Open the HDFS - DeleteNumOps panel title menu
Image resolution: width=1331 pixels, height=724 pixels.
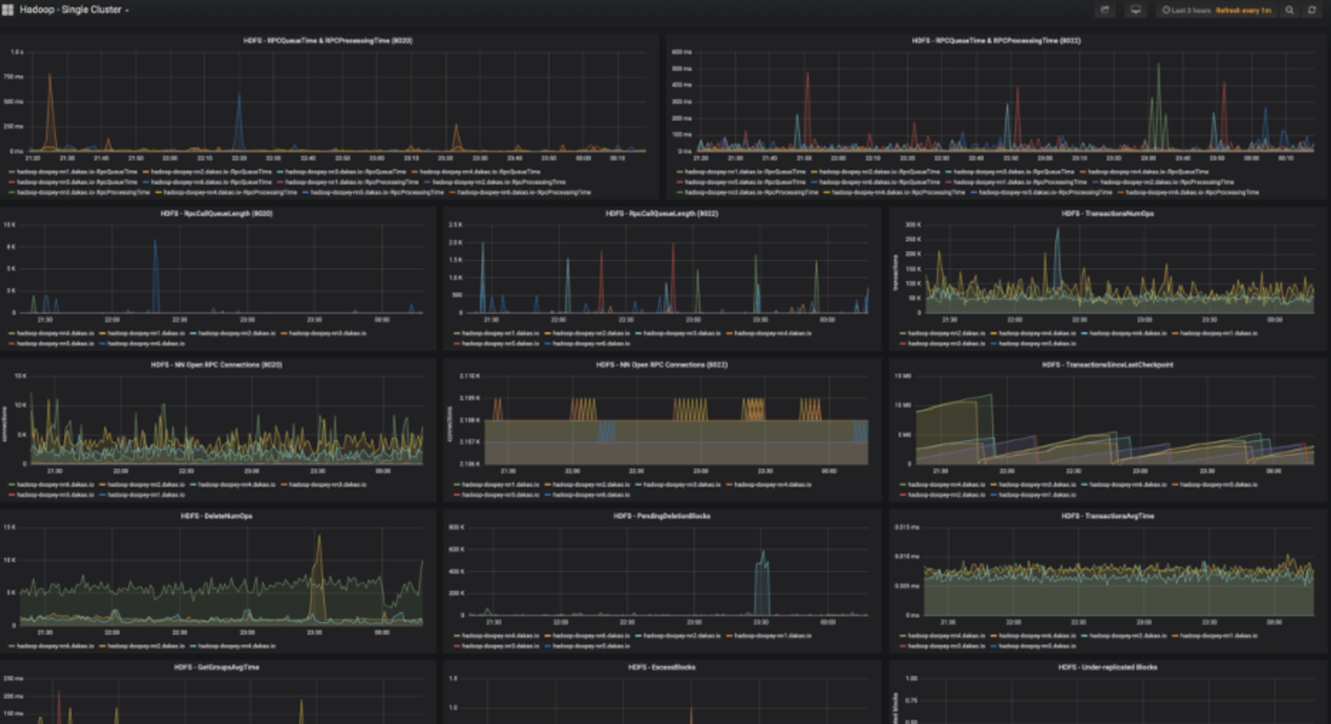click(217, 516)
